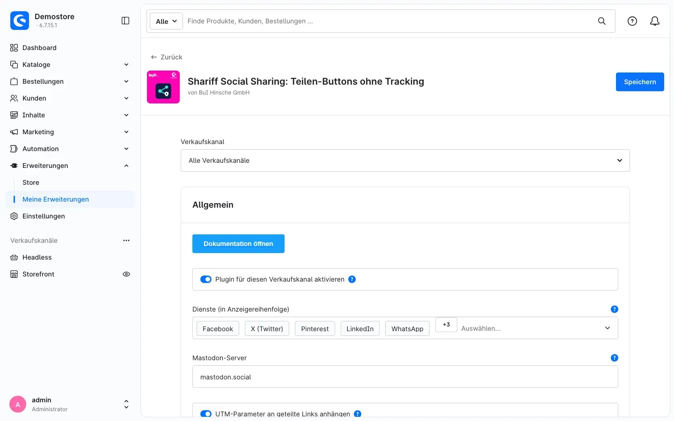Click the Speichern button
This screenshot has width=674, height=421.
(640, 82)
